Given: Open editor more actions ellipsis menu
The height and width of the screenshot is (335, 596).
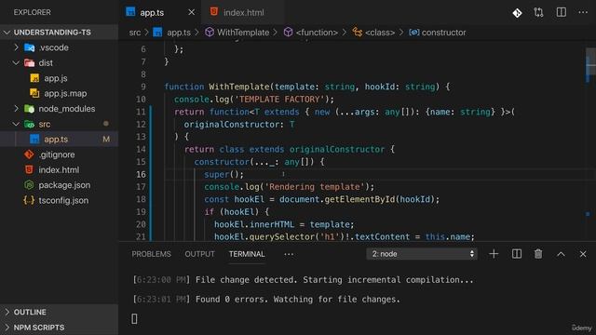Looking at the screenshot, I should [583, 12].
